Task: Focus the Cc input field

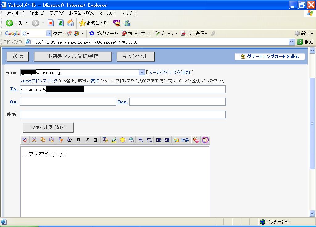Action: click(x=68, y=102)
